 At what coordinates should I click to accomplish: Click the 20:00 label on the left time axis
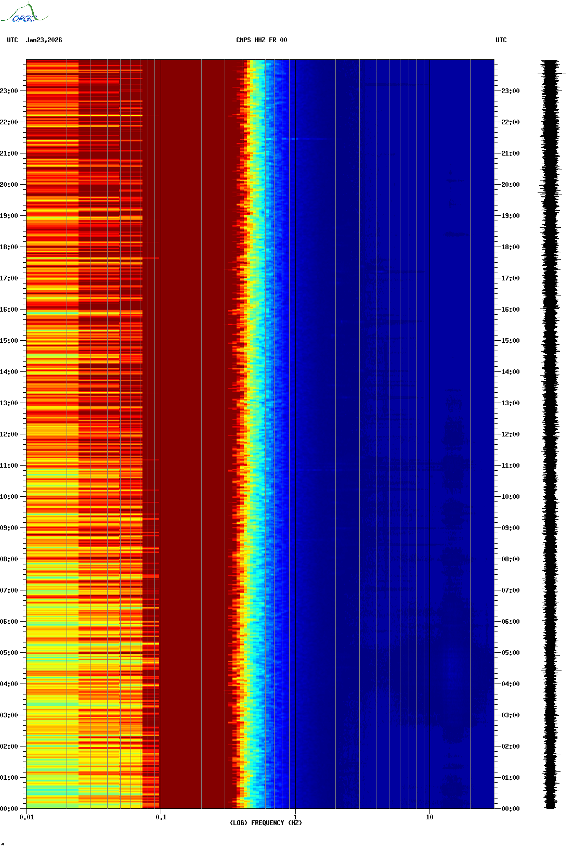click(x=9, y=185)
